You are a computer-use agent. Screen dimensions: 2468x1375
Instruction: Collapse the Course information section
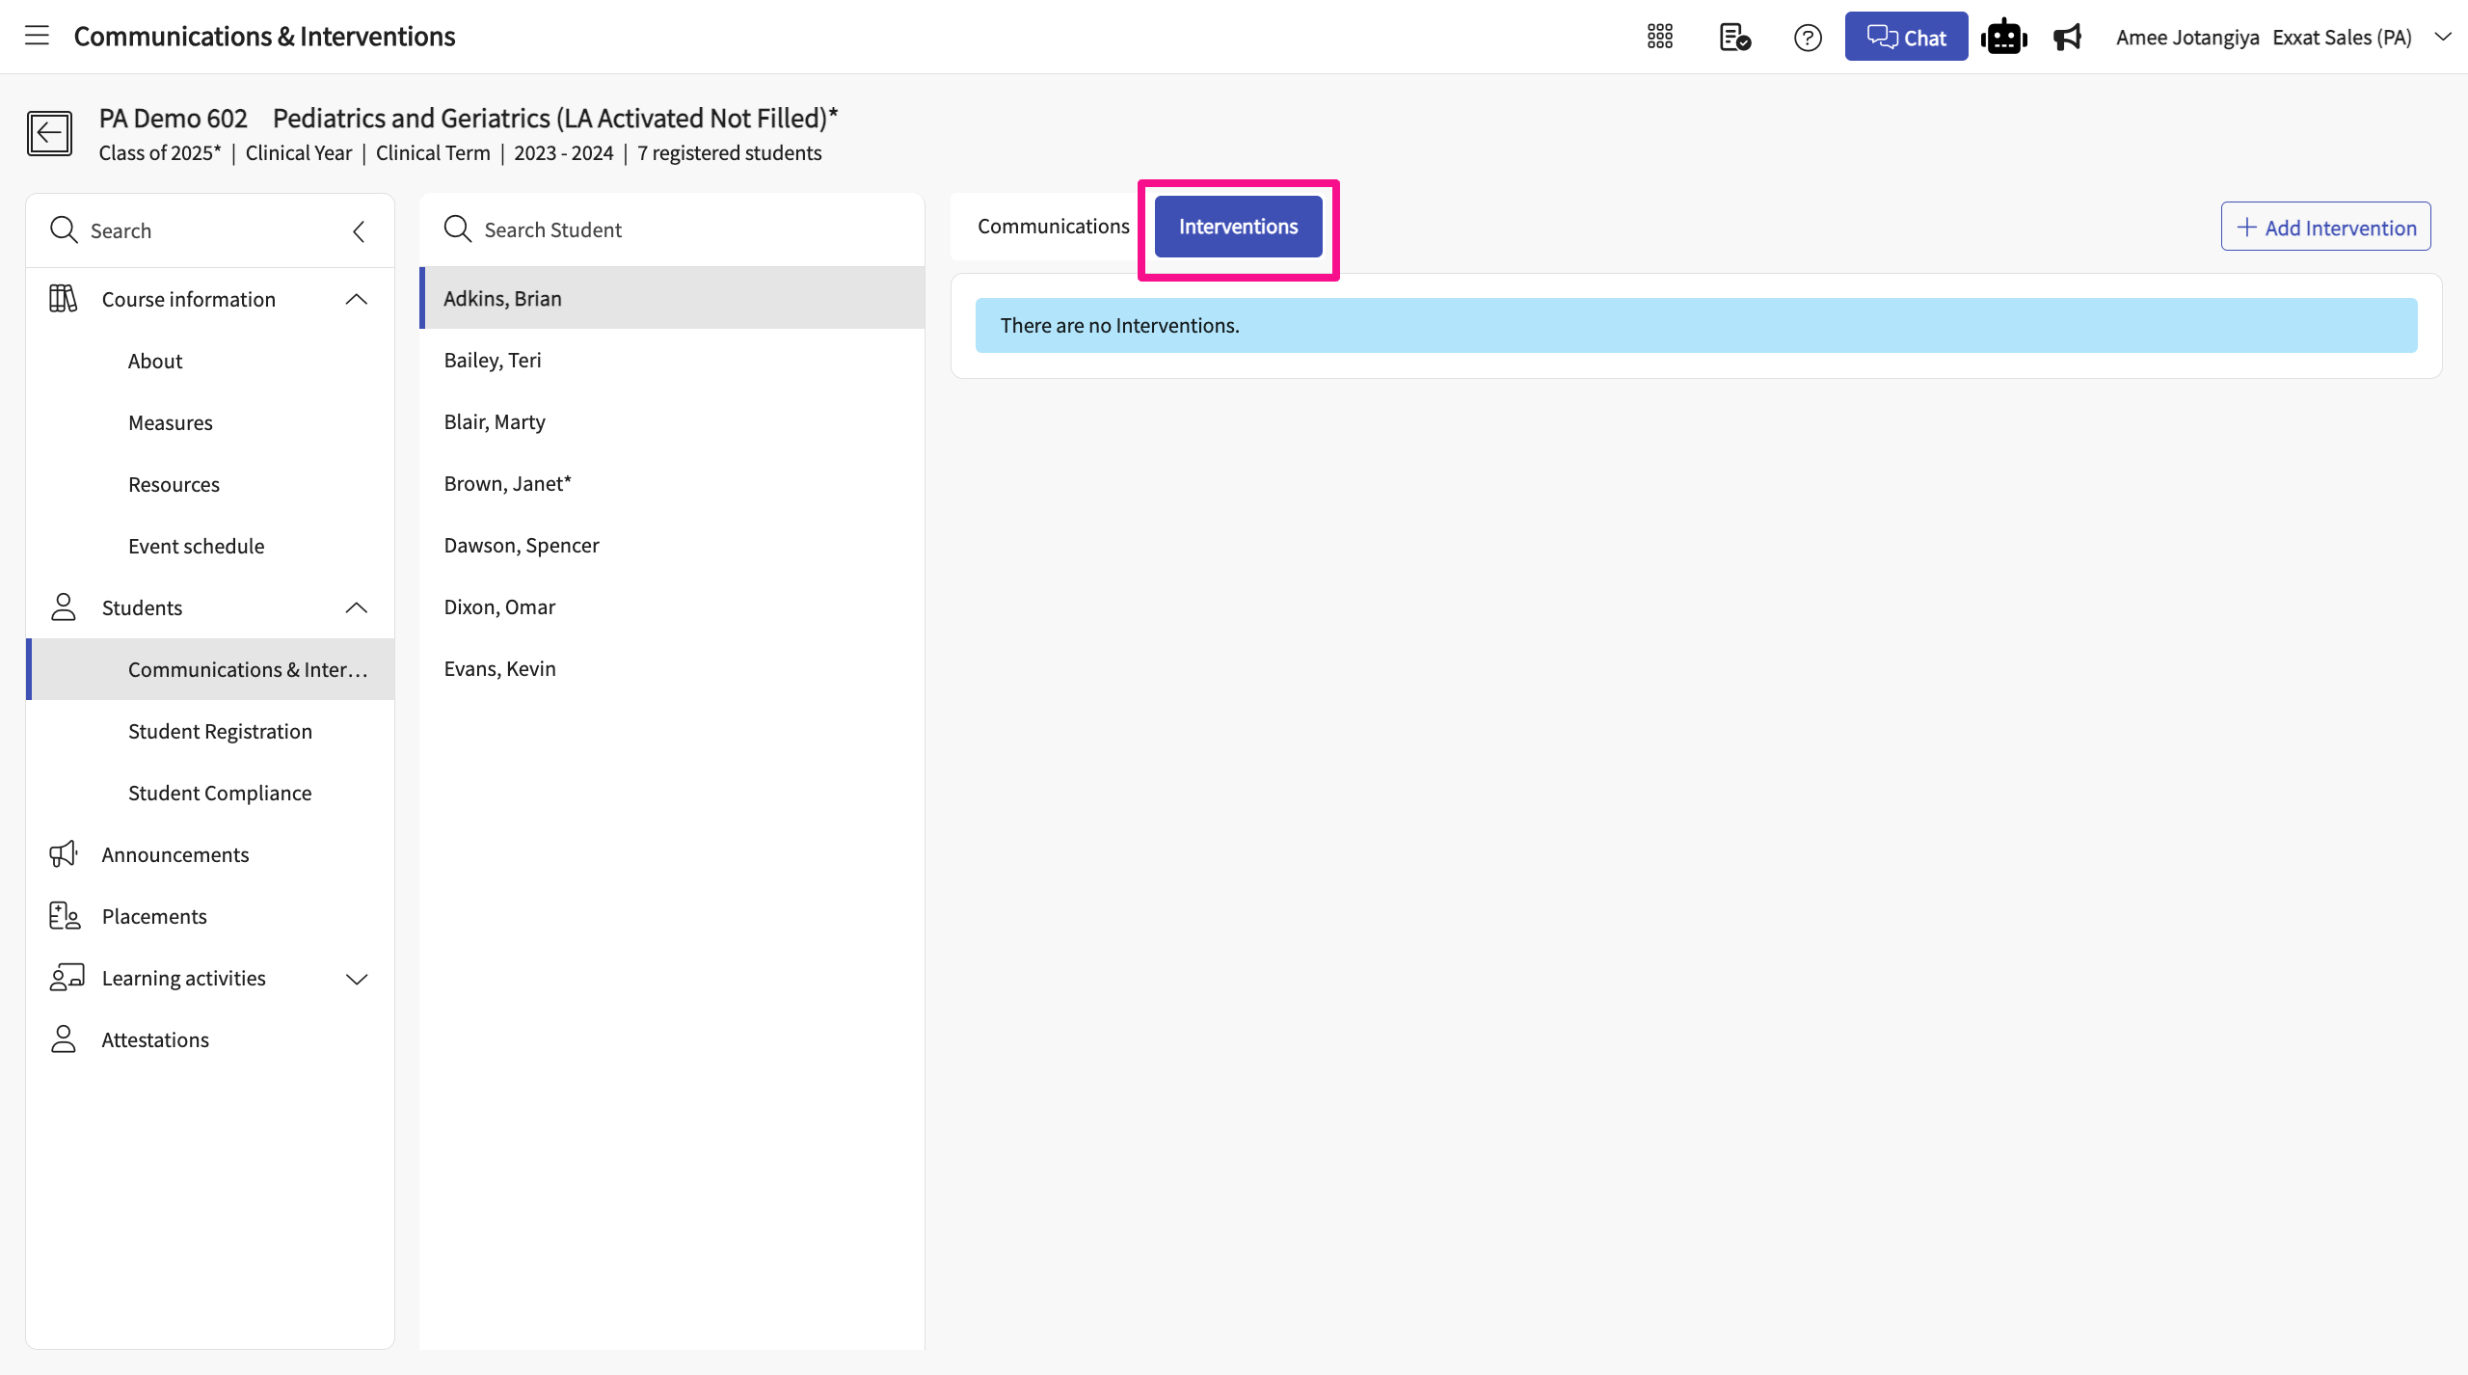357,299
